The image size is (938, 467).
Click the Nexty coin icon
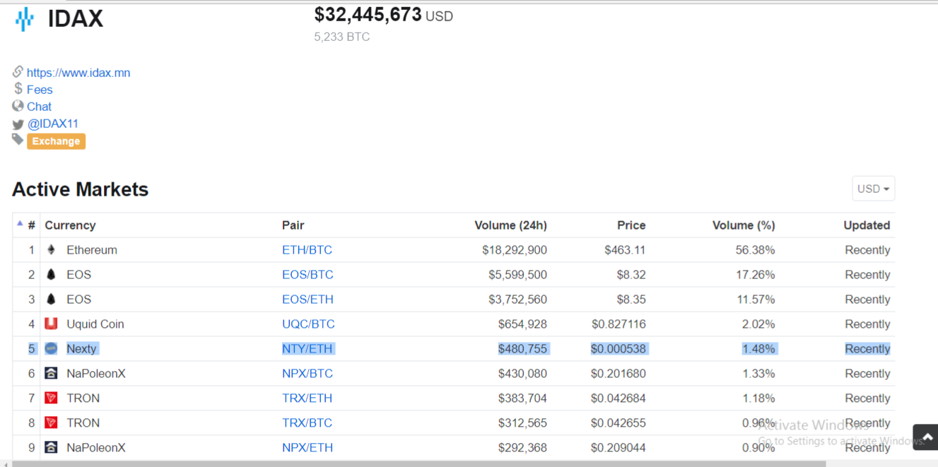coord(51,348)
